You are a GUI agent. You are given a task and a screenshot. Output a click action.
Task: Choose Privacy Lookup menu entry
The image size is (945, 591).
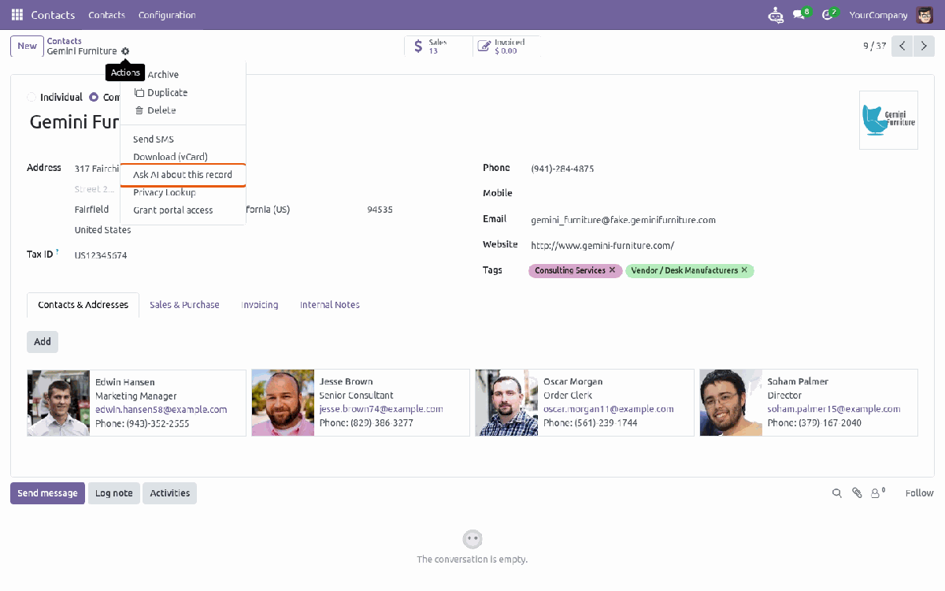click(x=183, y=192)
